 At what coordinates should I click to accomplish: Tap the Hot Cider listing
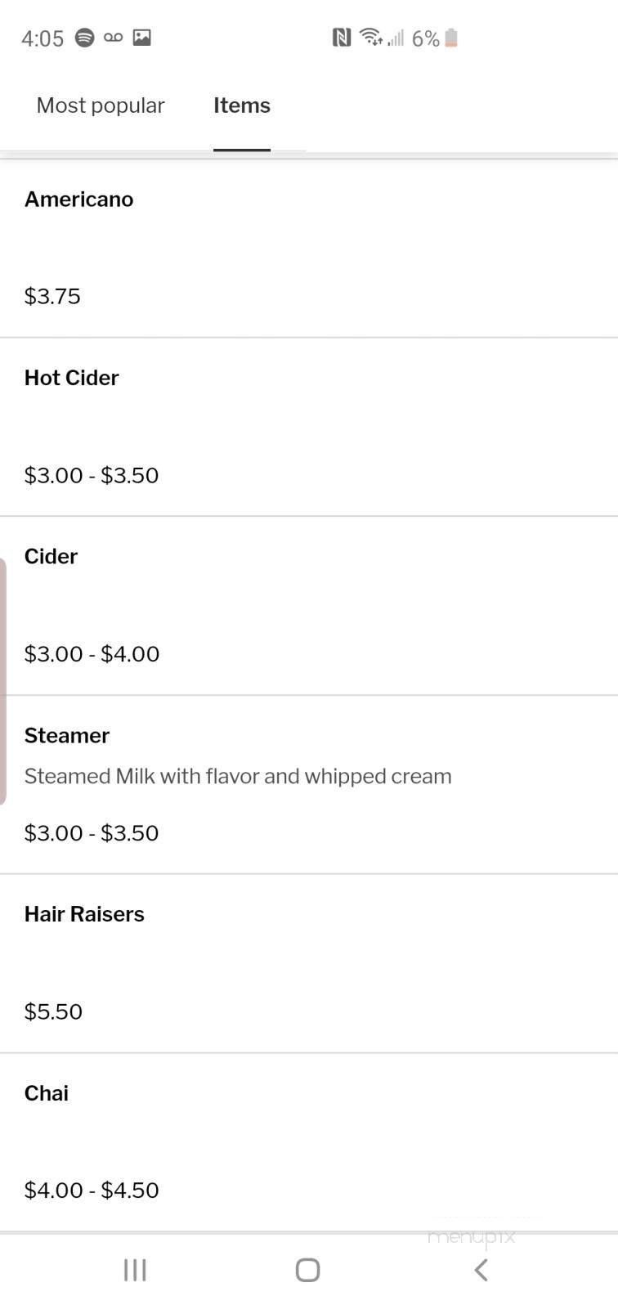pos(71,378)
